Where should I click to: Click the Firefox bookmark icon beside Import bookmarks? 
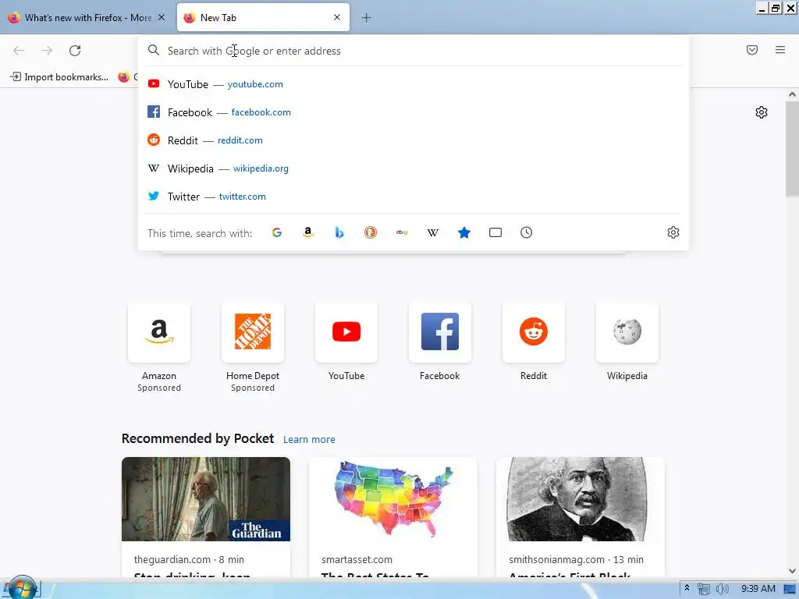(x=124, y=77)
